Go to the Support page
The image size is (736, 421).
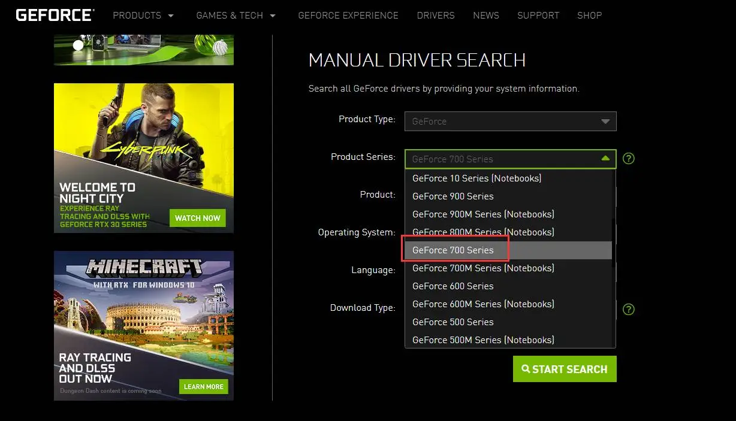pos(538,16)
